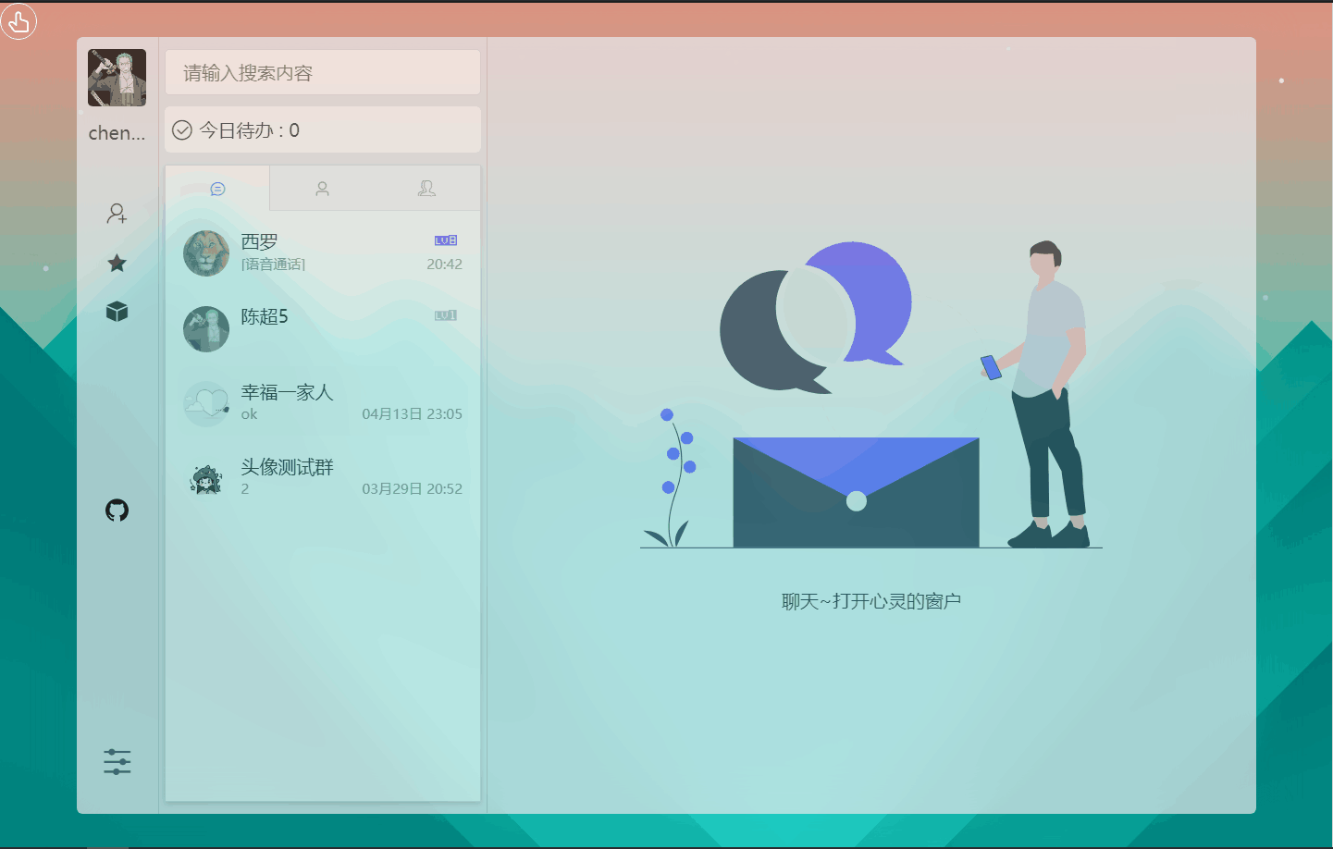Open the 西罗 lion avatar
The image size is (1333, 849).
click(206, 253)
